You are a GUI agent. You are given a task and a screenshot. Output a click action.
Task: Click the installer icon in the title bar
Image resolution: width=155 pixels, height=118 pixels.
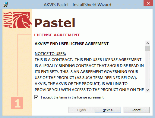[5, 5]
